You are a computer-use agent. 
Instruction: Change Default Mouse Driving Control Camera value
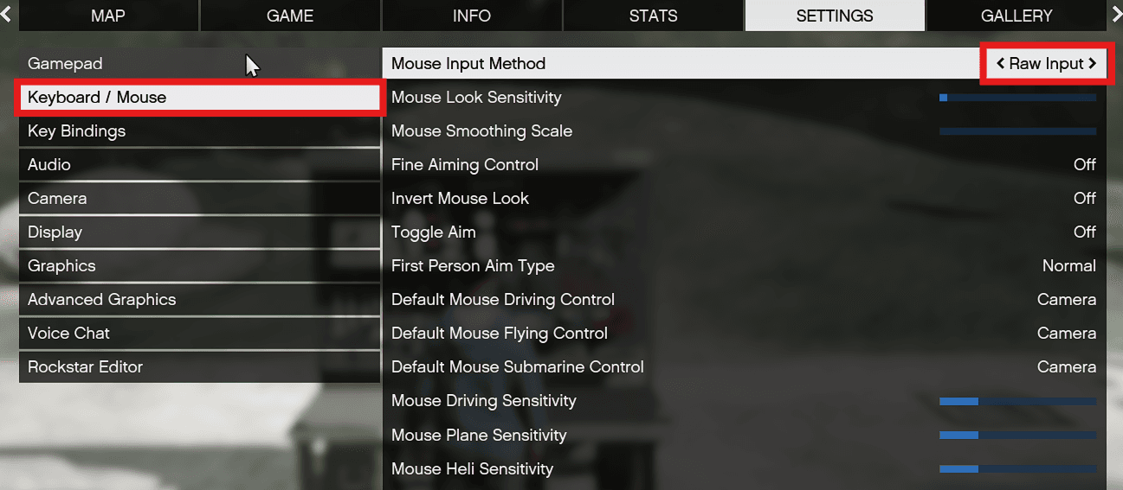tap(1066, 300)
